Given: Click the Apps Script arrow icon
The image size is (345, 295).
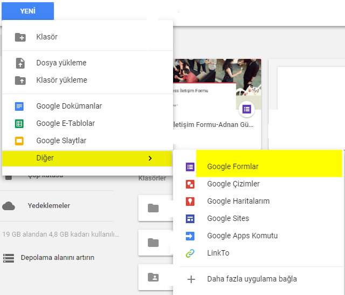Looking at the screenshot, I should (190, 236).
